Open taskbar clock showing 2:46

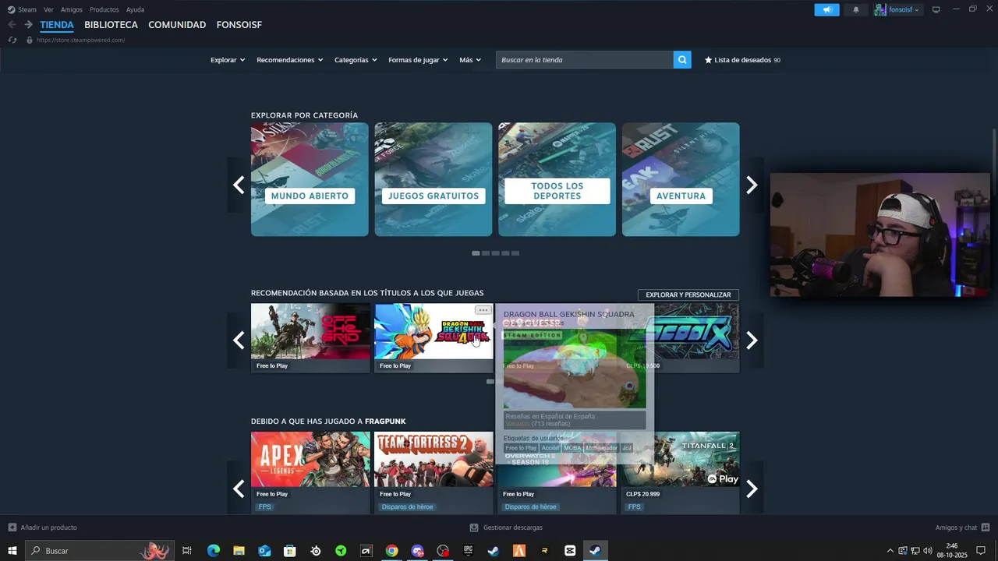click(x=952, y=551)
